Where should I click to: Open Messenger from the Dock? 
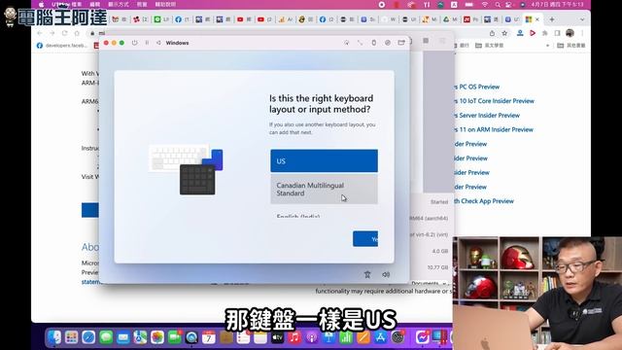(422, 337)
